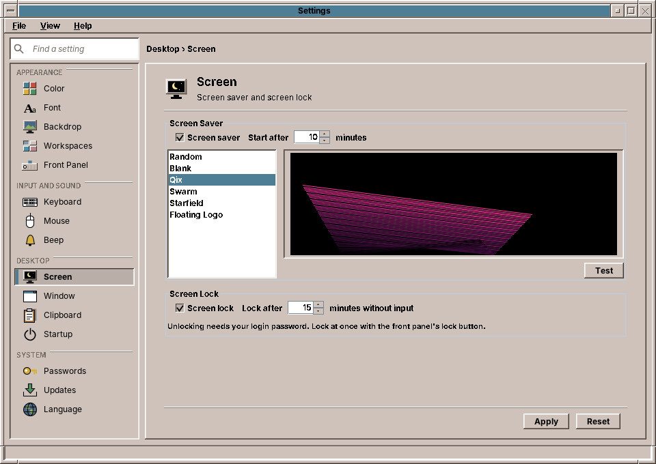Open the Startup power icon

29,334
